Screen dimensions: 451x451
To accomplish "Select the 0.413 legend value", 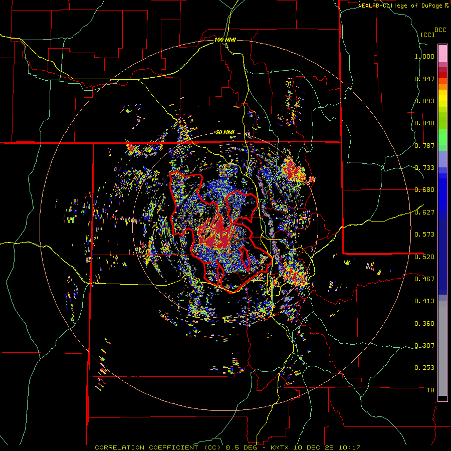I will pos(424,301).
